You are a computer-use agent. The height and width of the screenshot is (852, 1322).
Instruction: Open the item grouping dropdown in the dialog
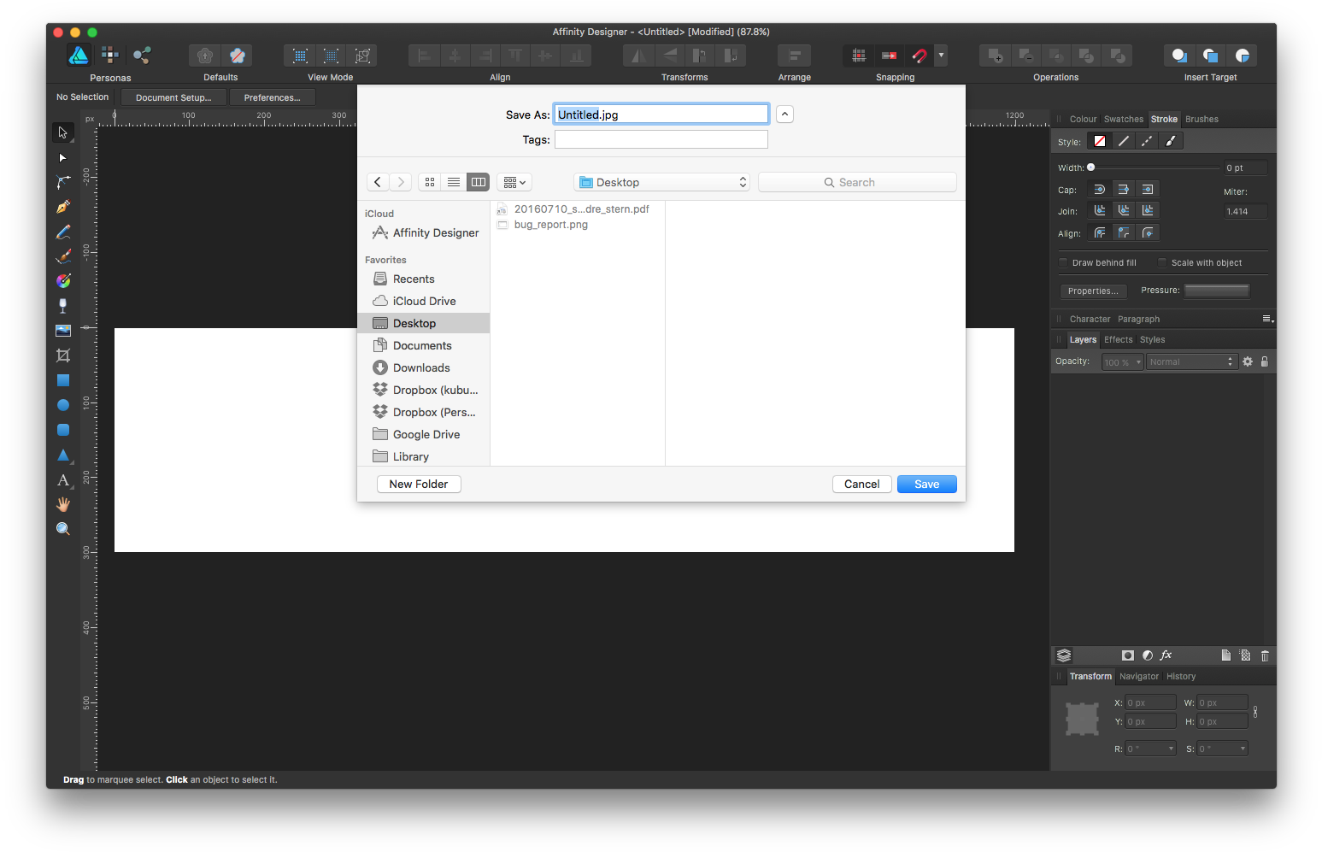(514, 182)
